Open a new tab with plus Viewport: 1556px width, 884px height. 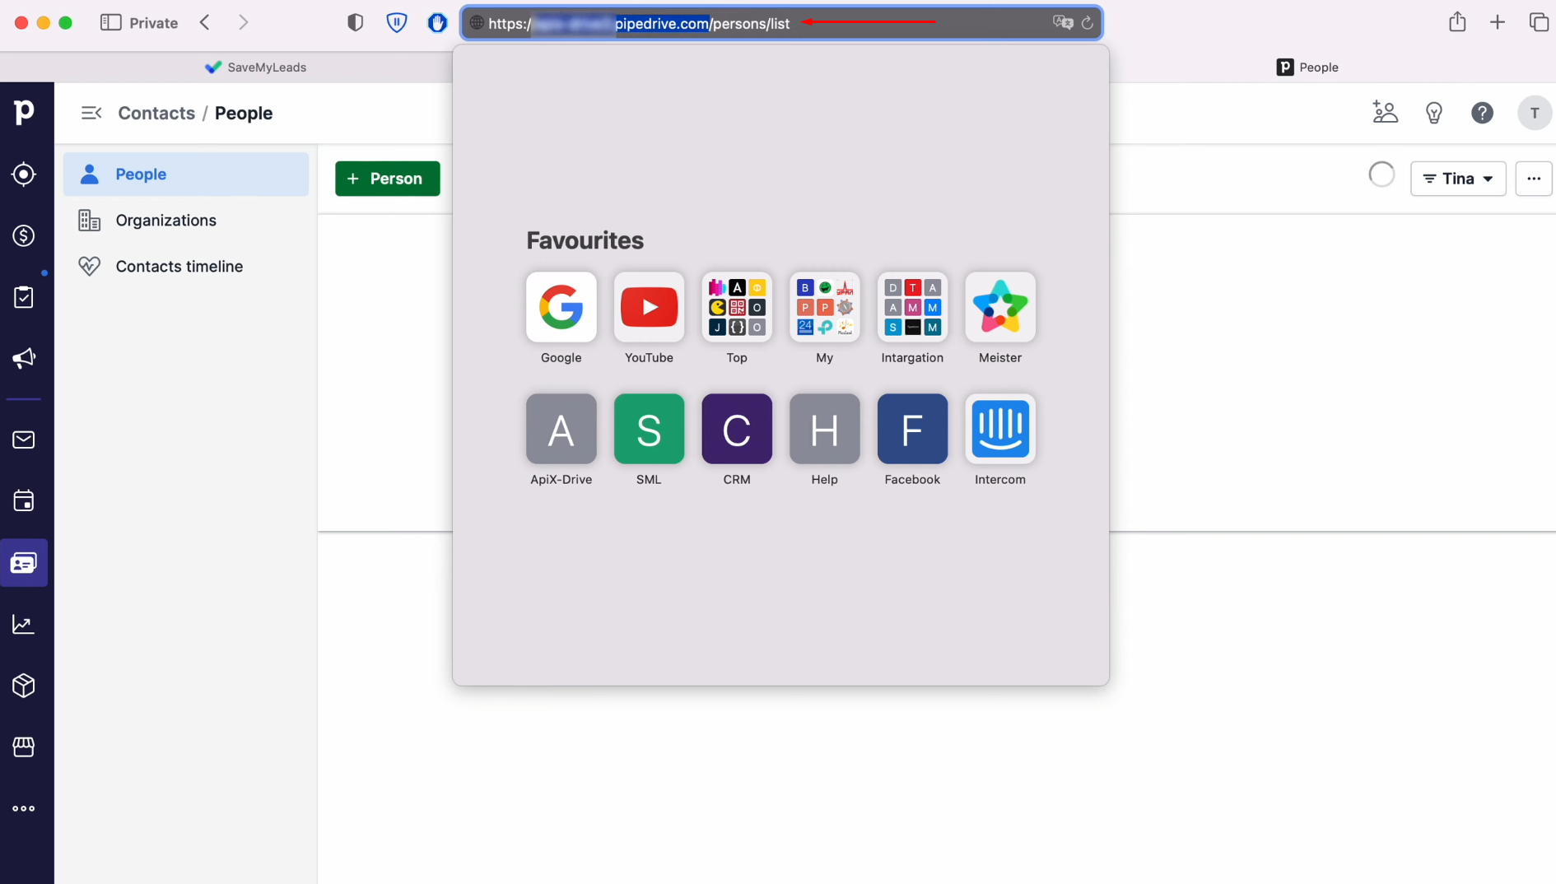pos(1498,22)
